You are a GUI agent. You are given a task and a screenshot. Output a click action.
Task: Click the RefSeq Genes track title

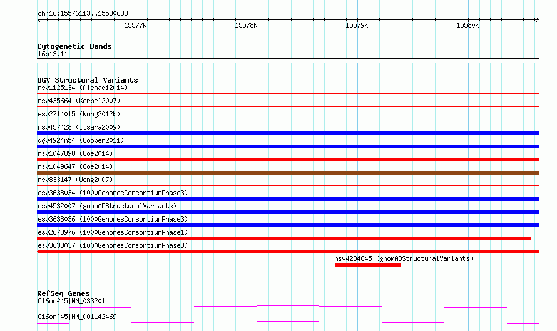click(x=63, y=293)
